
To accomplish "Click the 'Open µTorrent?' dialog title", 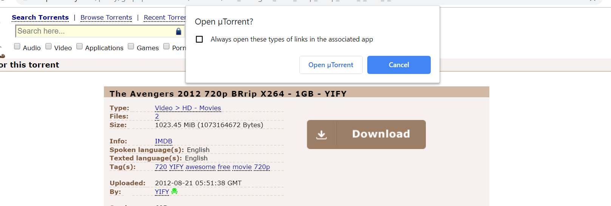I will [224, 22].
